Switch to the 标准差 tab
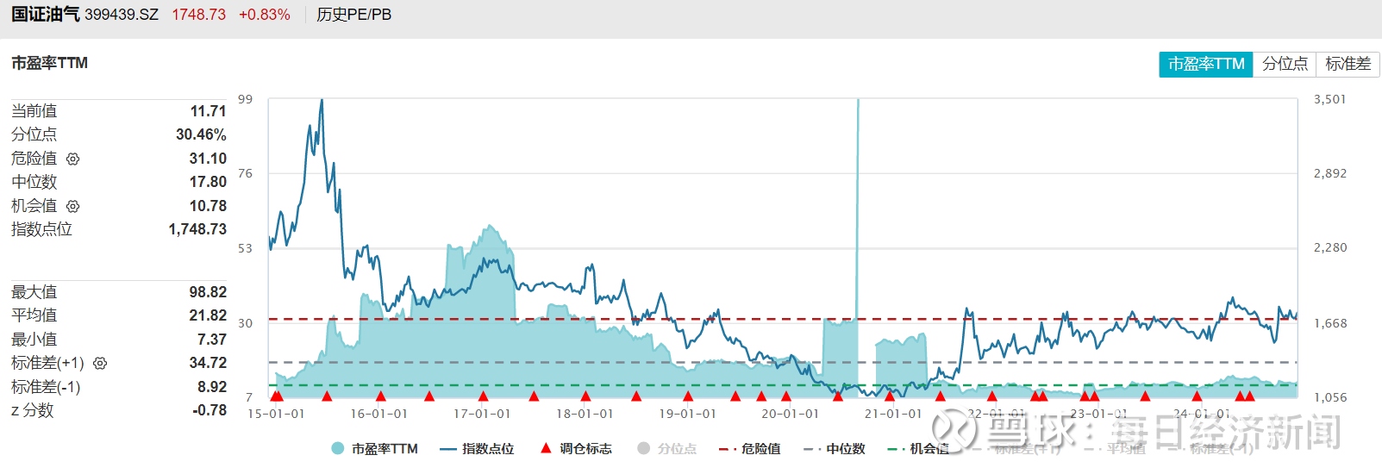The width and height of the screenshot is (1382, 474). click(x=1348, y=64)
